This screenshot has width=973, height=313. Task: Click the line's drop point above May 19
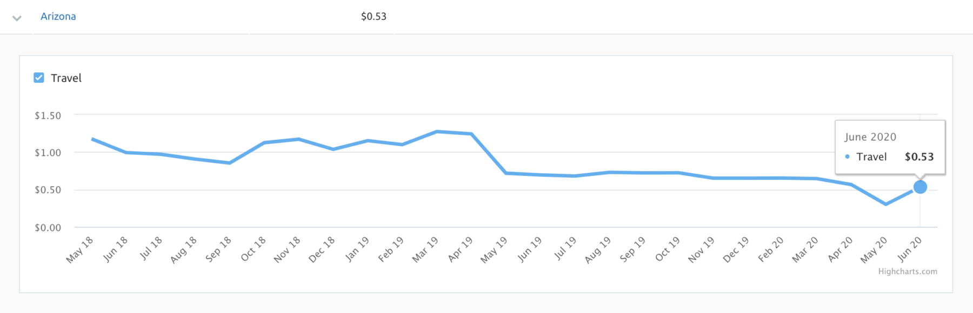pos(505,173)
